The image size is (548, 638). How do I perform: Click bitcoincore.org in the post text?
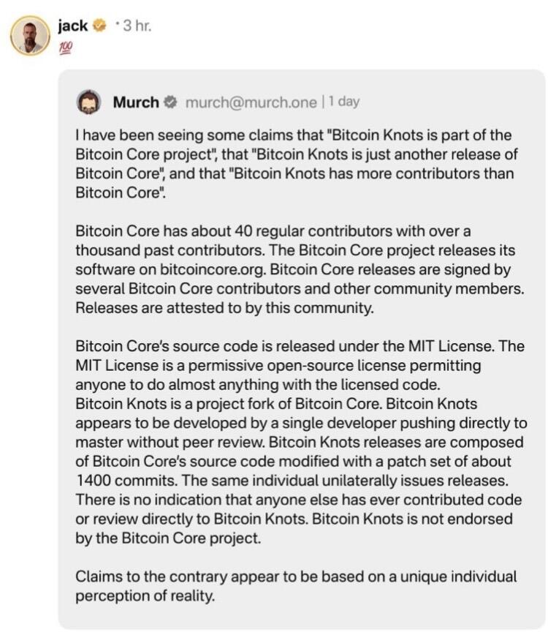pyautogui.click(x=213, y=269)
